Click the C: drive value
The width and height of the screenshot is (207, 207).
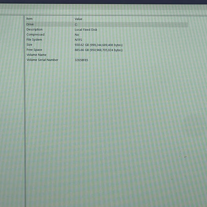coord(76,24)
